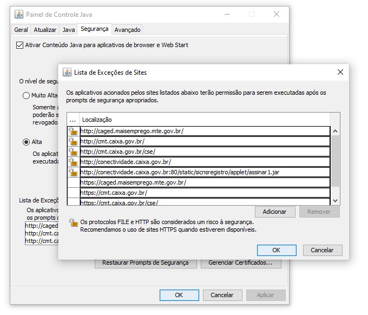The height and width of the screenshot is (315, 368).
Task: Open the Geral tab
Action: (x=21, y=30)
